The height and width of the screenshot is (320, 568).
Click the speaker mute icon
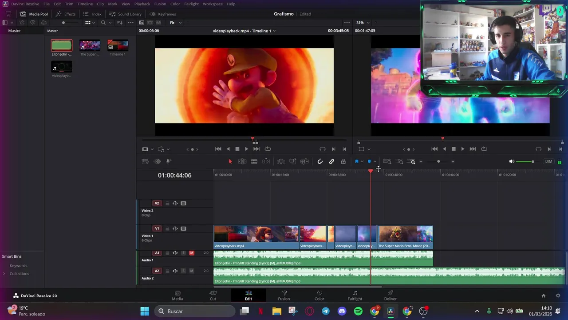click(x=512, y=161)
